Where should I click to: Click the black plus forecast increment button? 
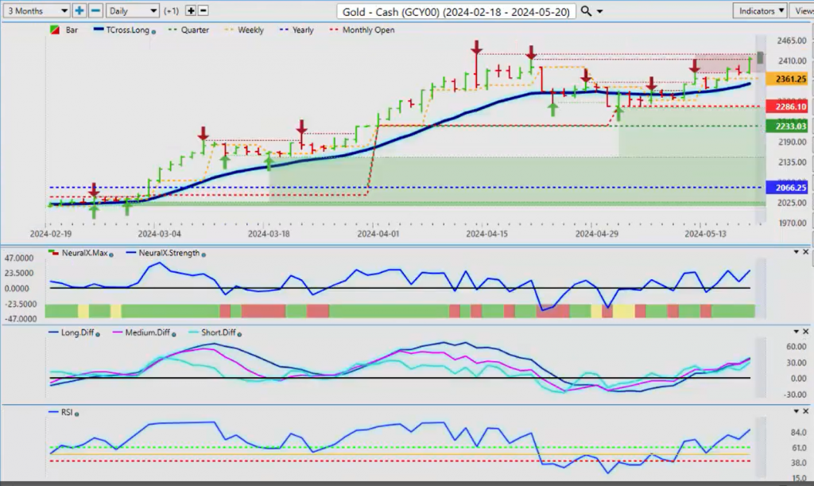190,10
